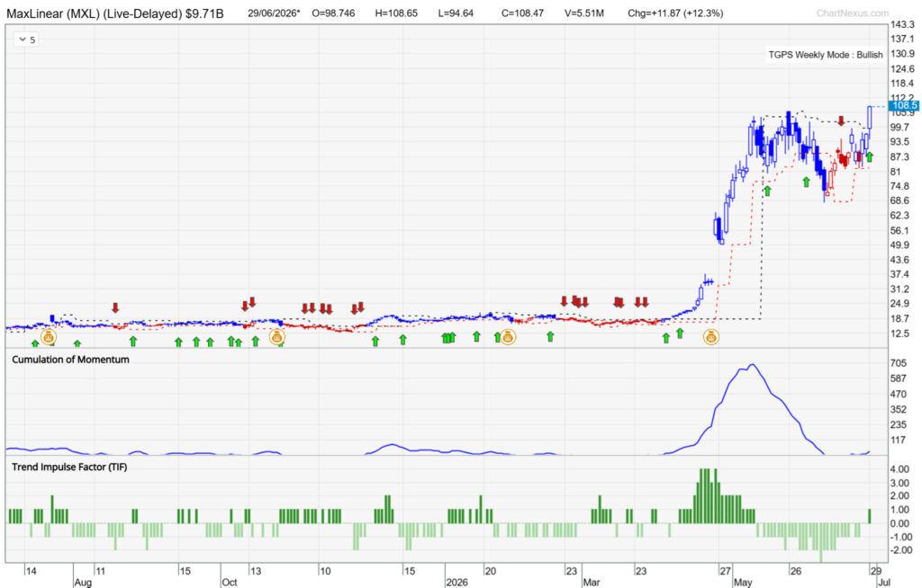Click the latest tall white candlestick
Viewport: 922px width, 588px height.
[x=870, y=118]
